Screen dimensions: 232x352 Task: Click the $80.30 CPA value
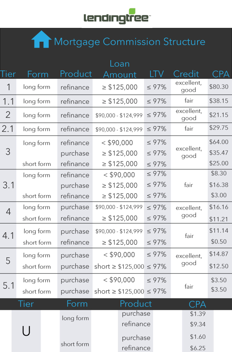coord(219,87)
